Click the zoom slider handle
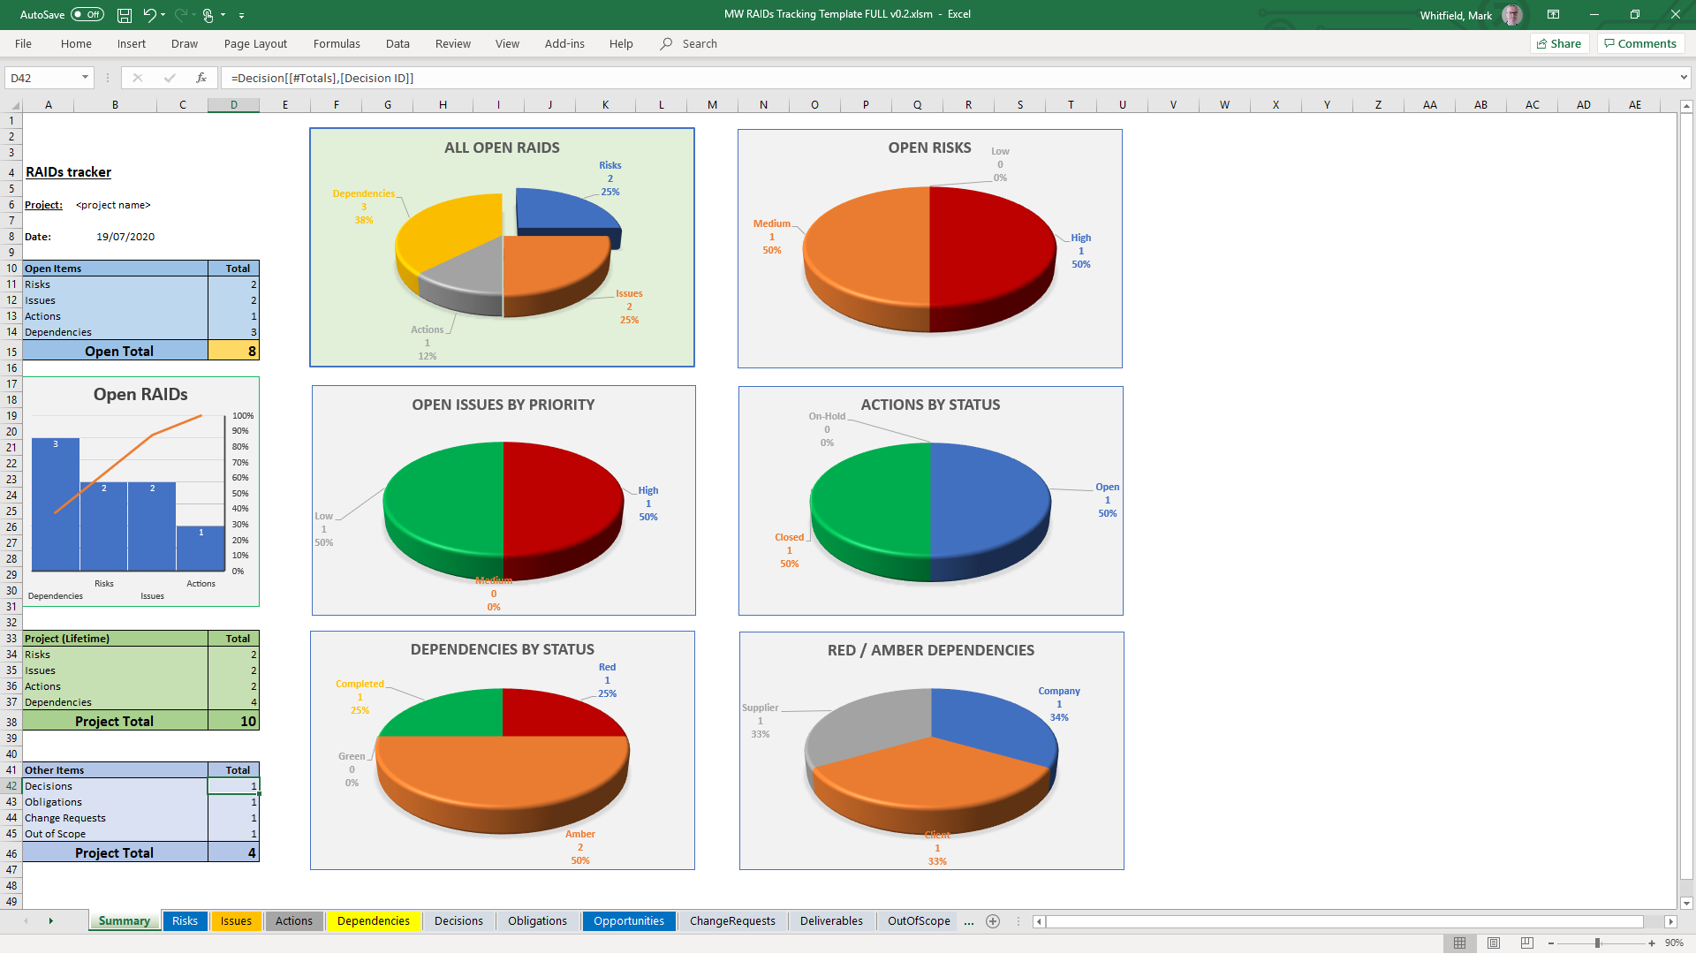1696x954 pixels. (1597, 943)
